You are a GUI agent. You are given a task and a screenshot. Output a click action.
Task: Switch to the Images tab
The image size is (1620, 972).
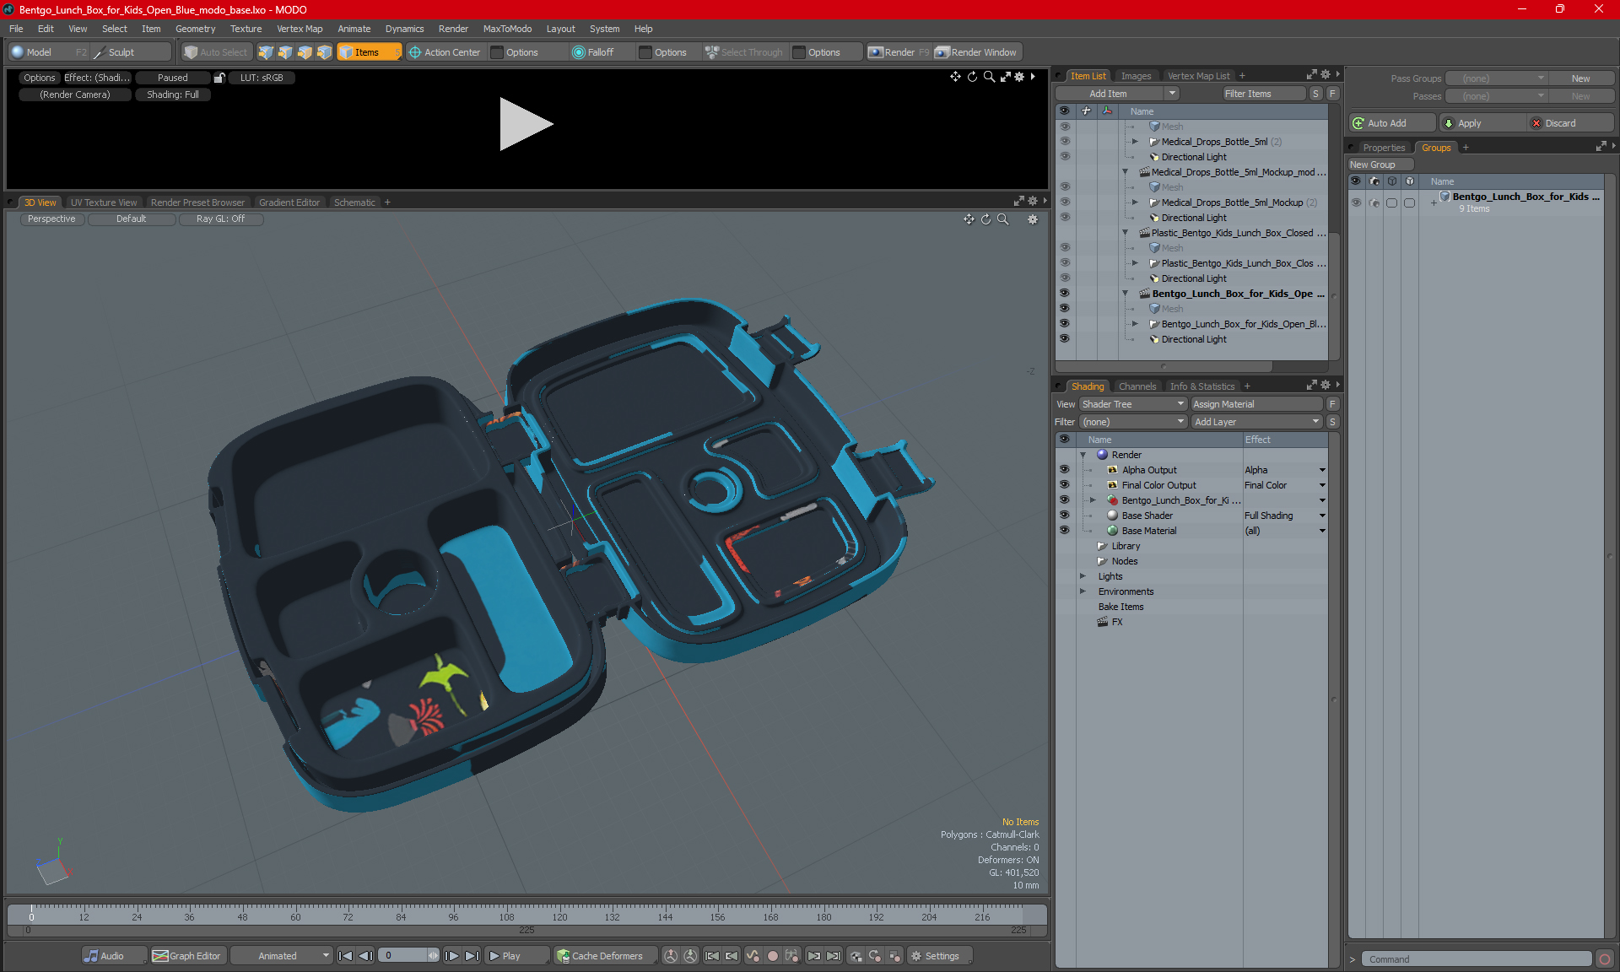tap(1136, 76)
